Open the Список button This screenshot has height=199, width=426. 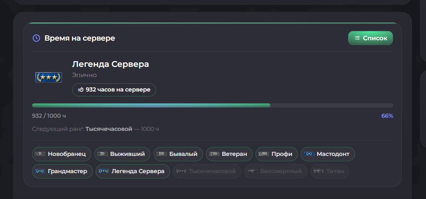[370, 38]
